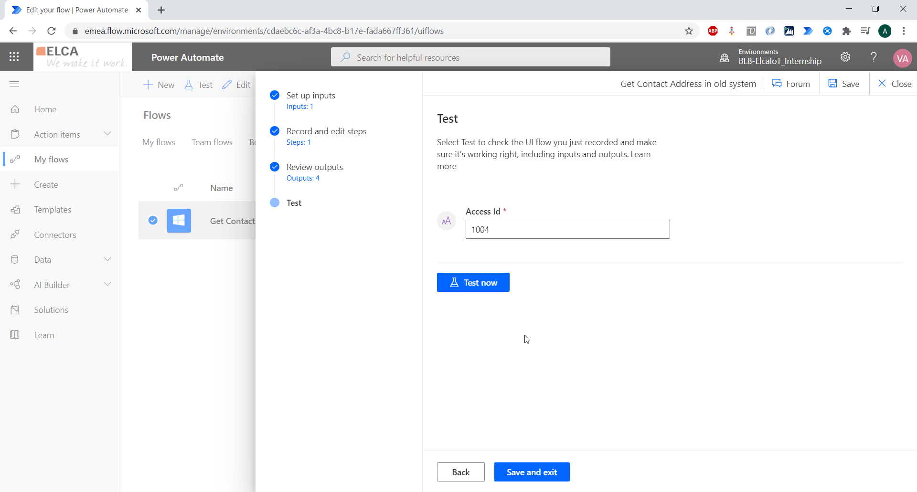Open the Extensions puzzle icon
Viewport: 917px width, 492px height.
(x=846, y=31)
